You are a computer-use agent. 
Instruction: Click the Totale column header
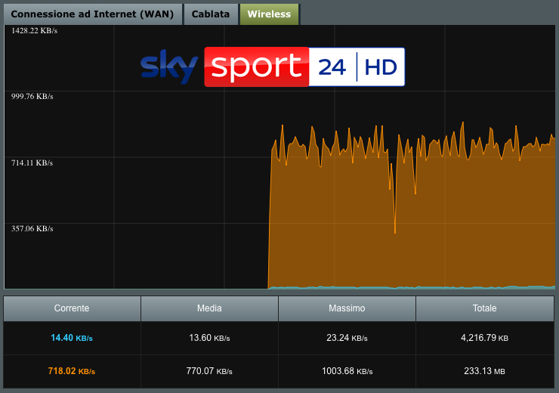tap(485, 308)
